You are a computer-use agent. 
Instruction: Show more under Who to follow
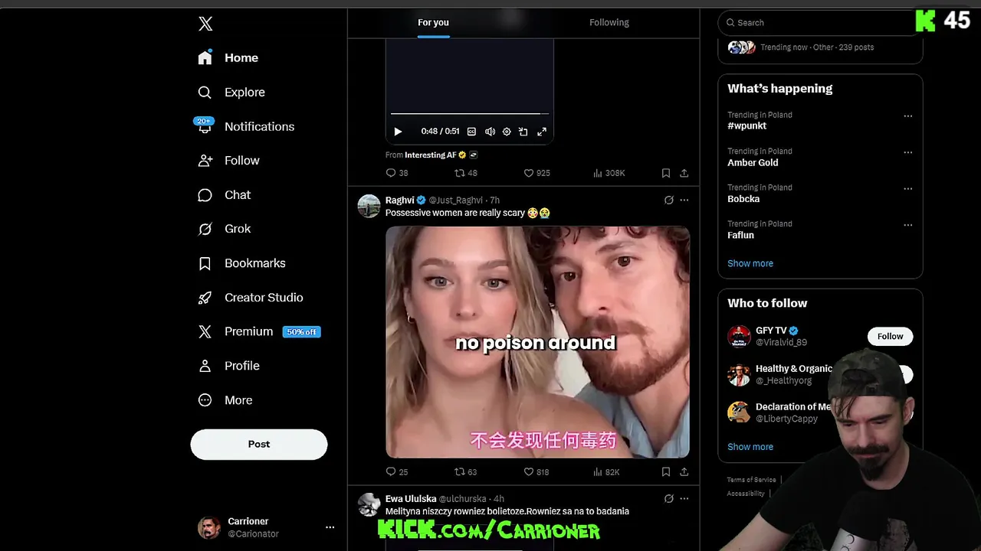point(750,447)
